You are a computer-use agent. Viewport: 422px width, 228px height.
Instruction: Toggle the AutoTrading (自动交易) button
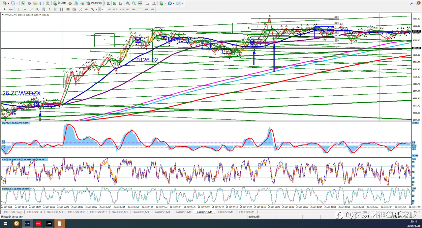click(94, 3)
